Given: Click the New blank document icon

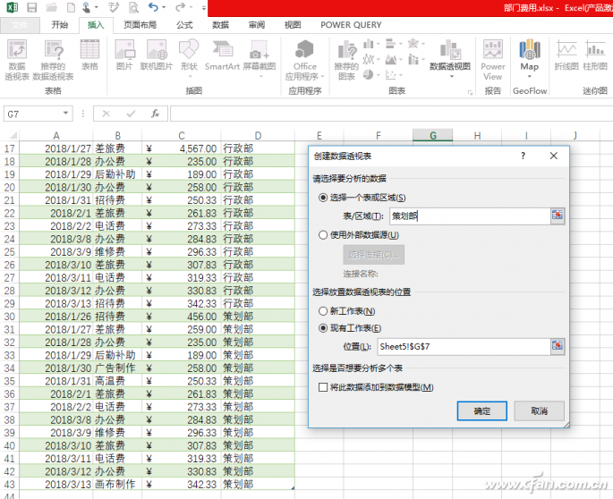Looking at the screenshot, I should (71, 7).
